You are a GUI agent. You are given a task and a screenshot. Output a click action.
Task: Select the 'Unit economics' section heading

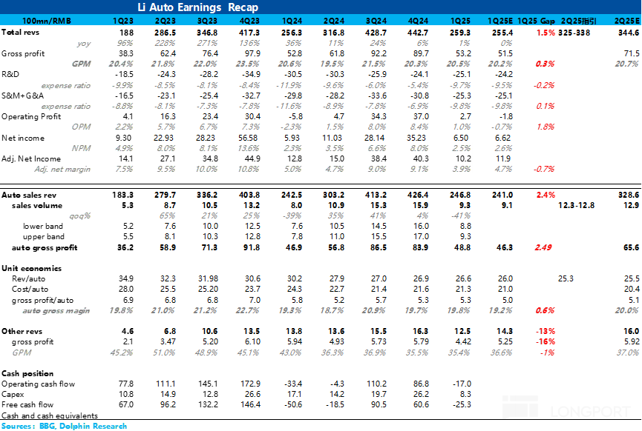pos(31,268)
